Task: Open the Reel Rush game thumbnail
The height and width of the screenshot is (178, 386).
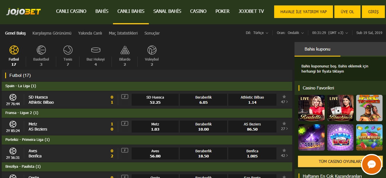Action: [369, 137]
